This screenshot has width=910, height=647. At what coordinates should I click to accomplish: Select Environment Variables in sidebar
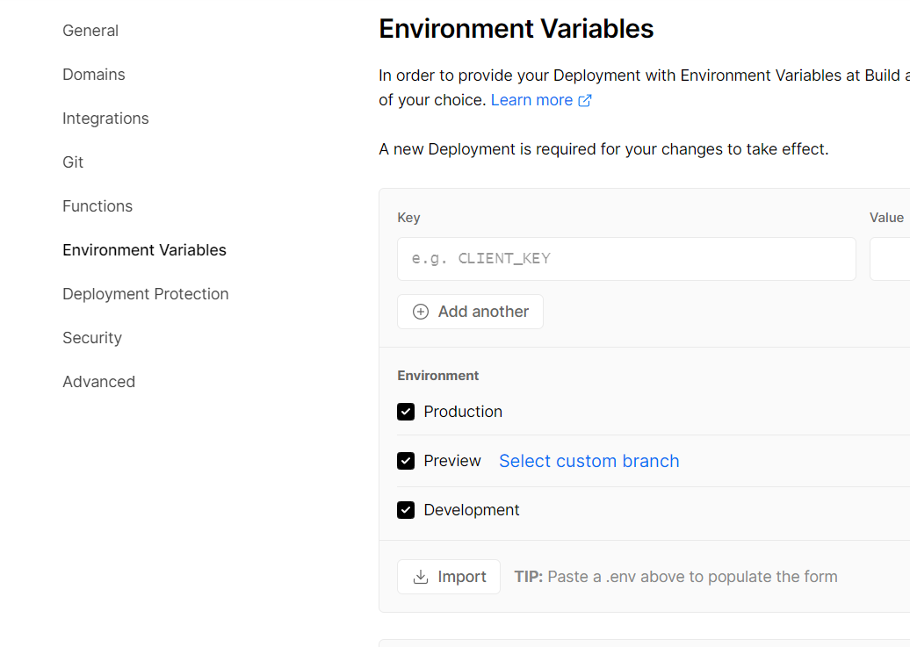click(x=144, y=250)
